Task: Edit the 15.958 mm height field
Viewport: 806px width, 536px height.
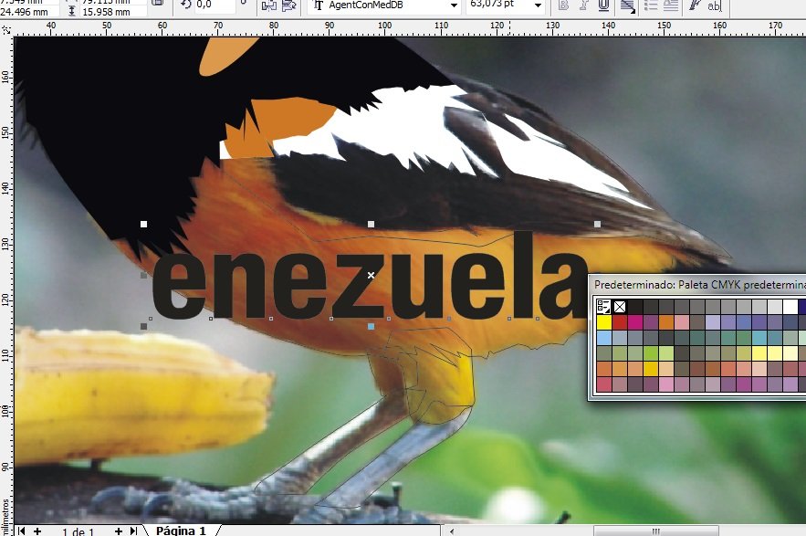Action: point(112,11)
